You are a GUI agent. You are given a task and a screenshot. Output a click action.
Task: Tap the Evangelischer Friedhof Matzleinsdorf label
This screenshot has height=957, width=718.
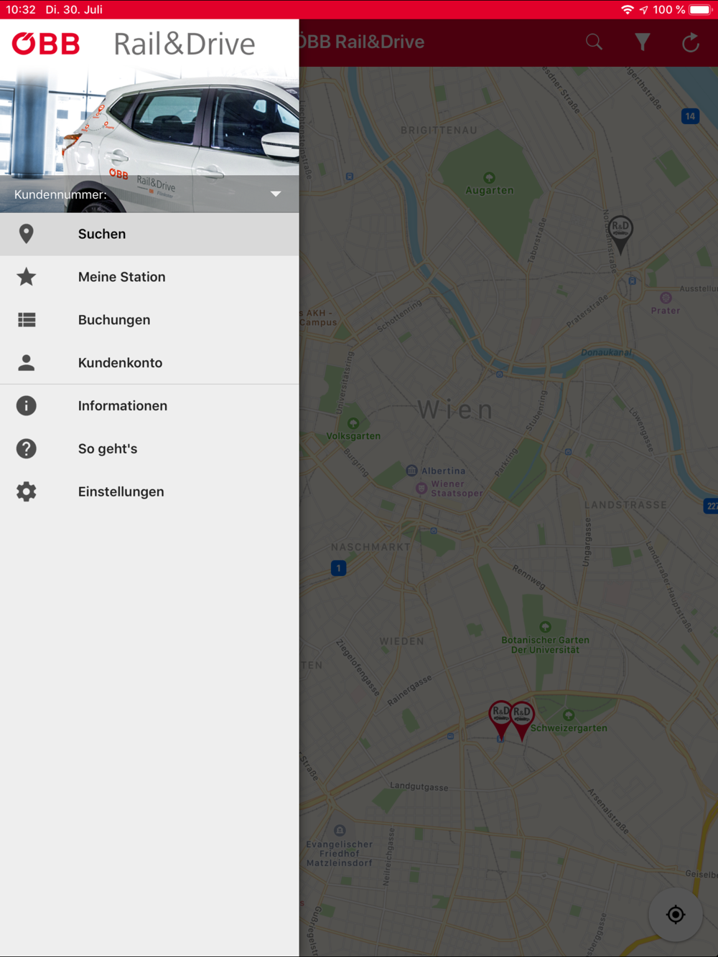tap(340, 854)
